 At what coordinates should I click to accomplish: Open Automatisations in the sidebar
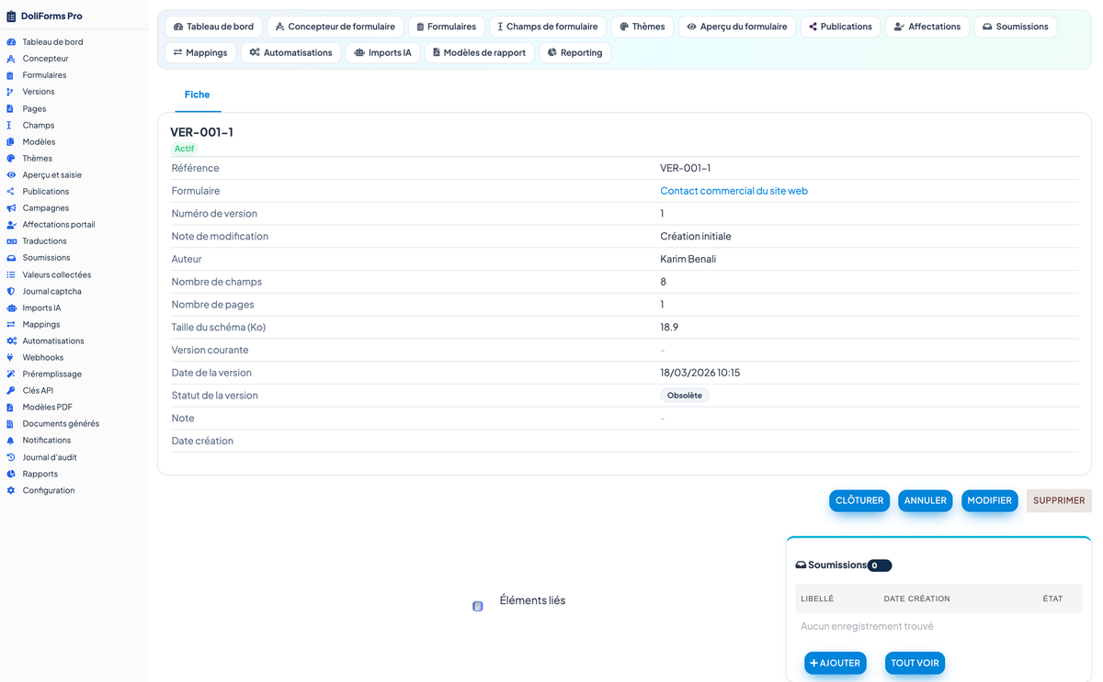tap(52, 341)
